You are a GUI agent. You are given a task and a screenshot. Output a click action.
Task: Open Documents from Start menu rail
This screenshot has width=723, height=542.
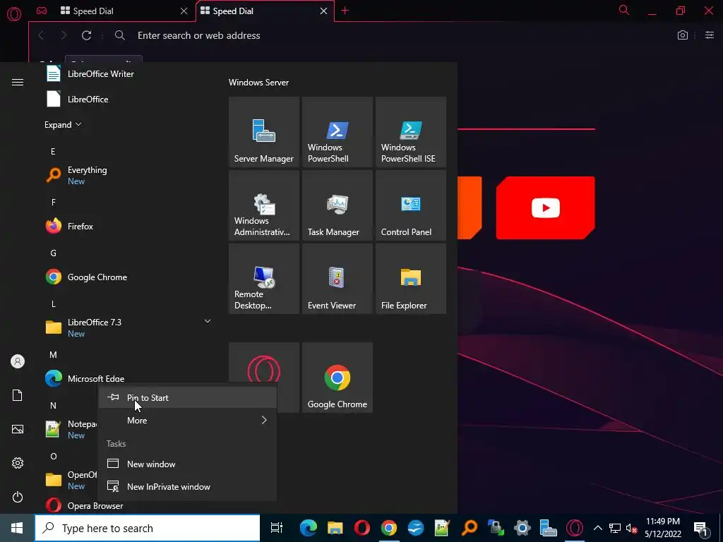pos(18,395)
